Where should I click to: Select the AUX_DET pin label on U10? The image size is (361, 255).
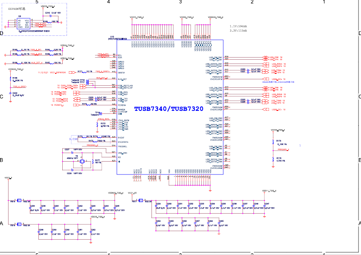pyautogui.click(x=122, y=79)
